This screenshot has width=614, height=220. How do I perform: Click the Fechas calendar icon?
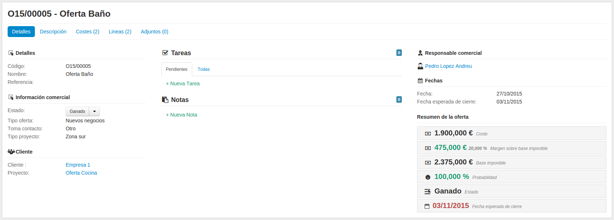420,81
